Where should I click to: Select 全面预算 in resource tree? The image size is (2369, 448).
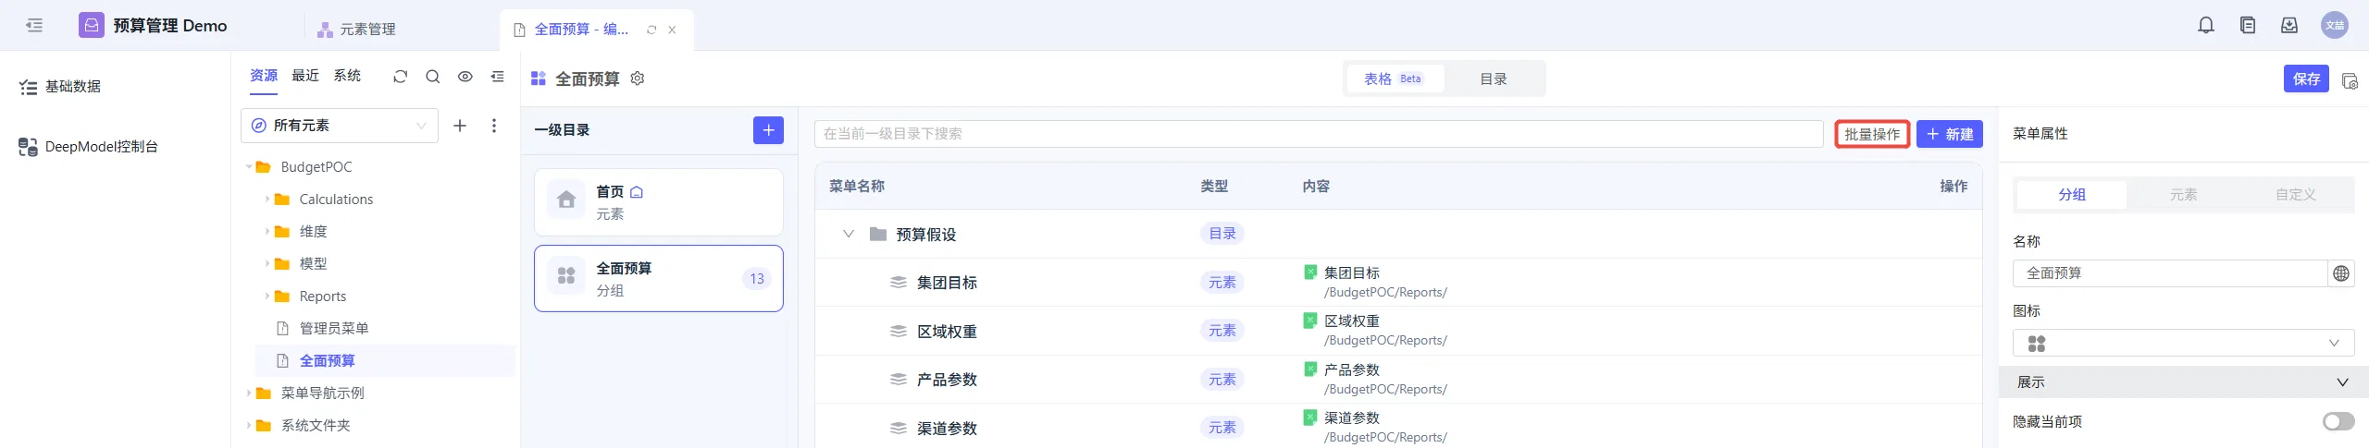click(x=327, y=361)
